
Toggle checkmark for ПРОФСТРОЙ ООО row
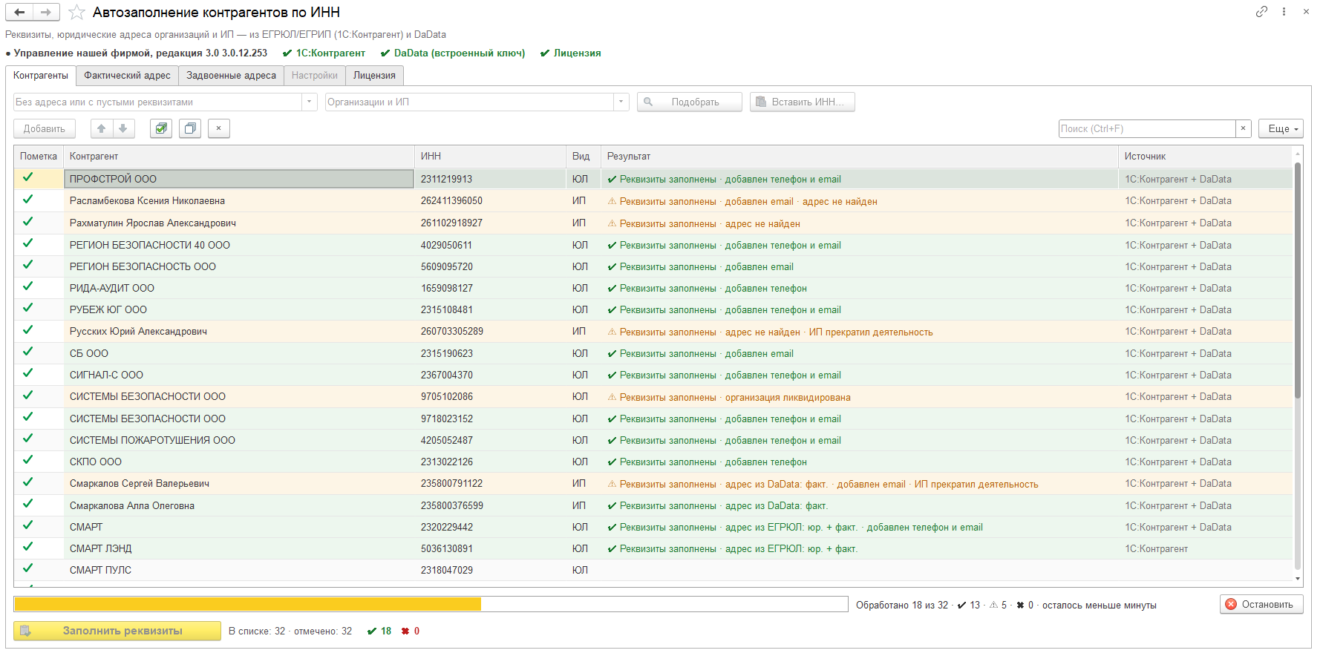(x=28, y=177)
